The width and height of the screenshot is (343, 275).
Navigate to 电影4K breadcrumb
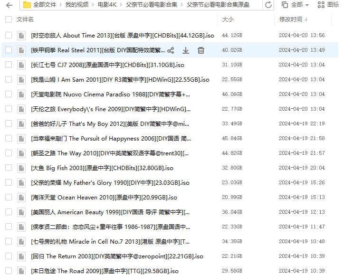tap(107, 5)
